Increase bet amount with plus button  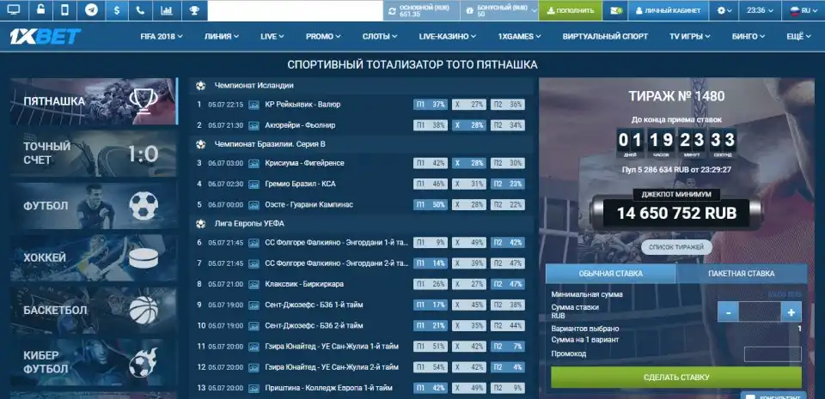click(790, 312)
